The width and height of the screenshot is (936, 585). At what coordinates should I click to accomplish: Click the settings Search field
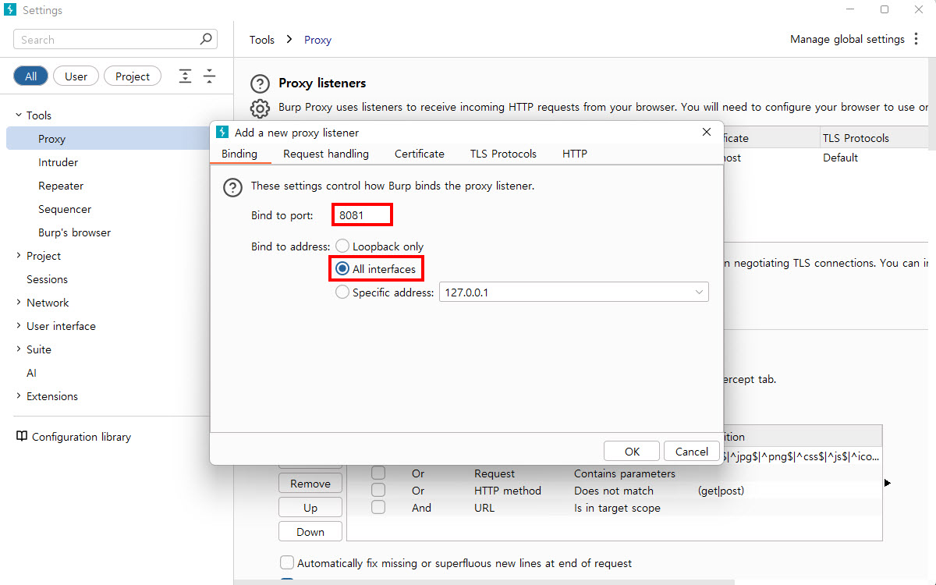(x=115, y=39)
